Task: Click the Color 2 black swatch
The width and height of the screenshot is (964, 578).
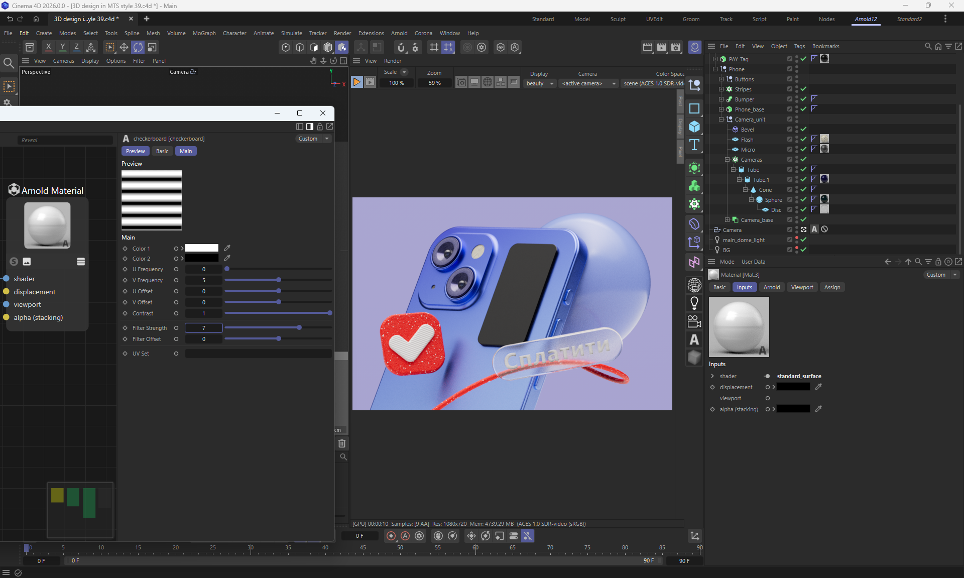Action: pyautogui.click(x=202, y=258)
